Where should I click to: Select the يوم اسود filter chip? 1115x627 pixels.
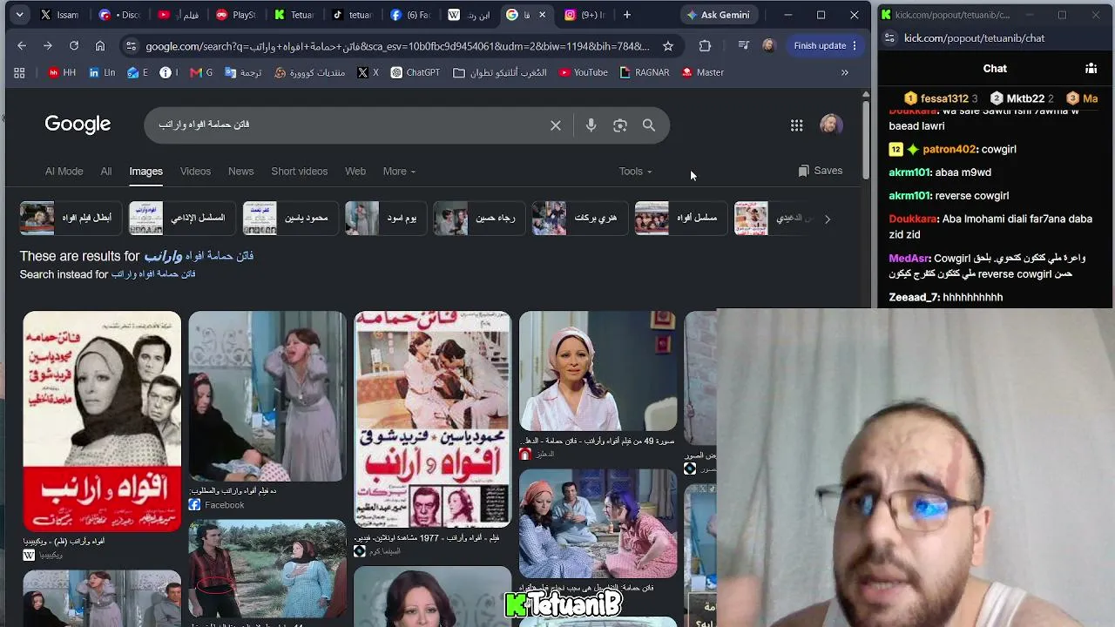386,219
